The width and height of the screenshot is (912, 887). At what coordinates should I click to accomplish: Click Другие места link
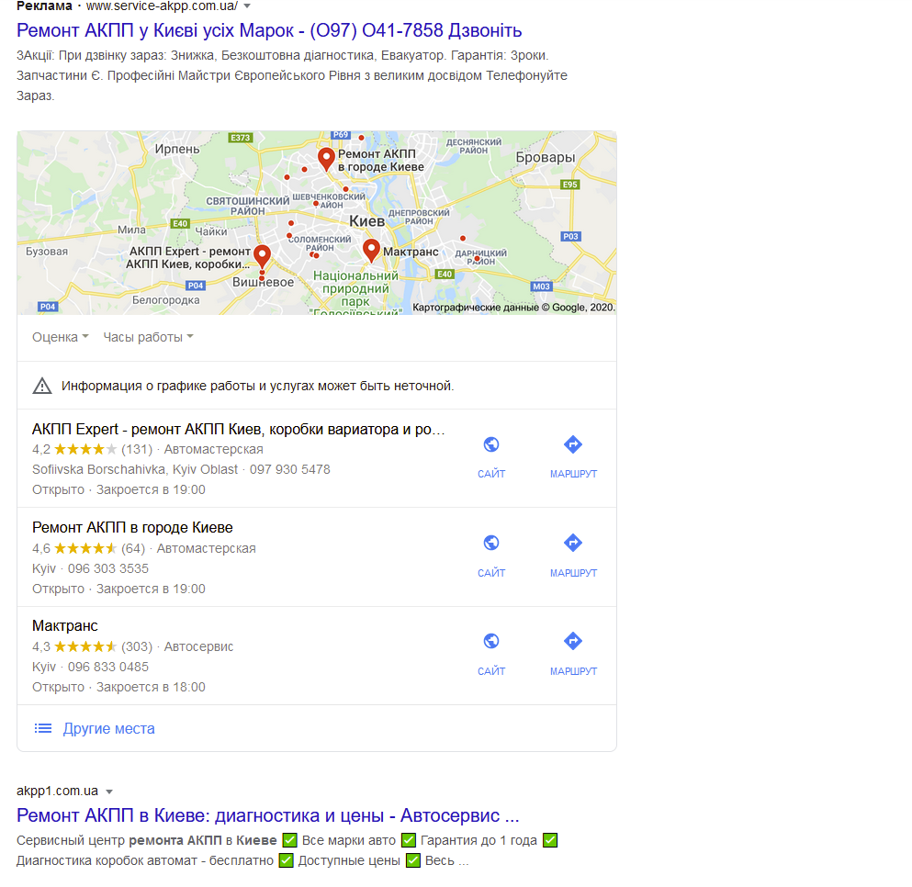tap(108, 729)
